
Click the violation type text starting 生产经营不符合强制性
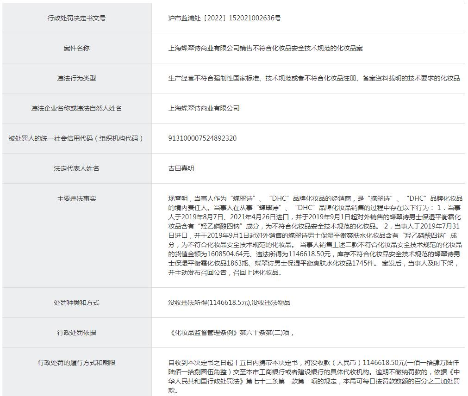[x=314, y=78]
